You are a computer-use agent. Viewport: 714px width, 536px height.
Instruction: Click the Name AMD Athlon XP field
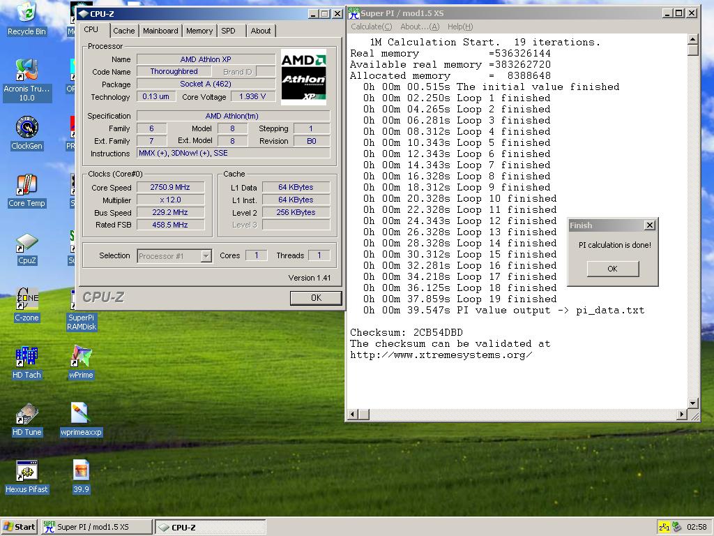coord(206,59)
